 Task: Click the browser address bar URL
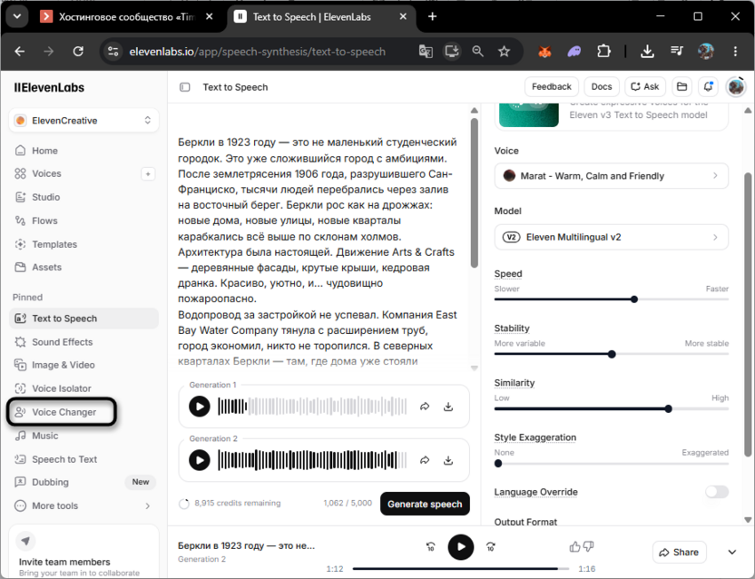pyautogui.click(x=257, y=52)
